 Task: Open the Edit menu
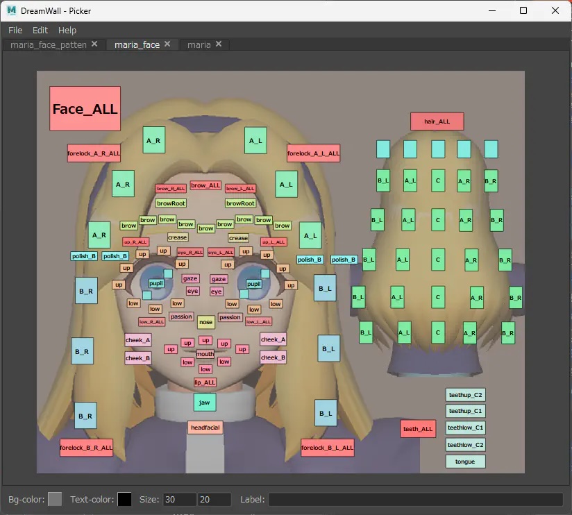(x=40, y=31)
